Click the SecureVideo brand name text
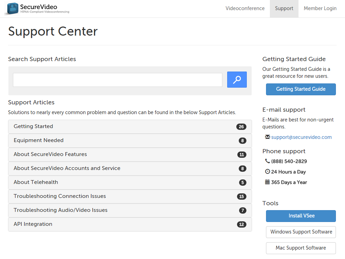The height and width of the screenshot is (259, 345). coord(38,7)
